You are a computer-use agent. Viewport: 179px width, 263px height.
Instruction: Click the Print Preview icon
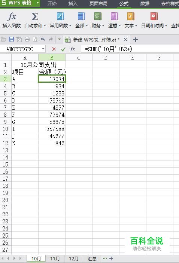[x=35, y=39]
